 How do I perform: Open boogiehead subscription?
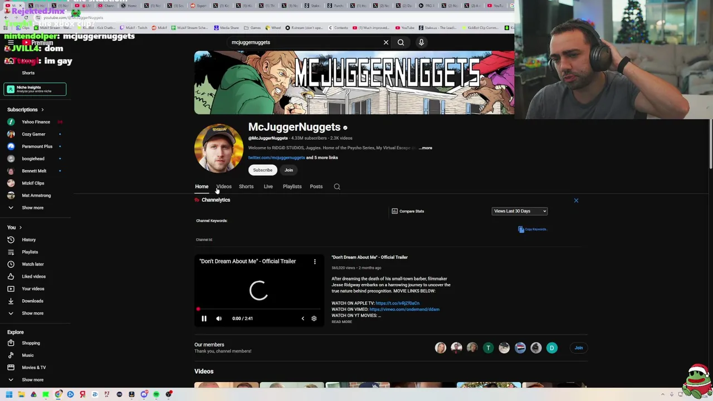click(x=32, y=159)
